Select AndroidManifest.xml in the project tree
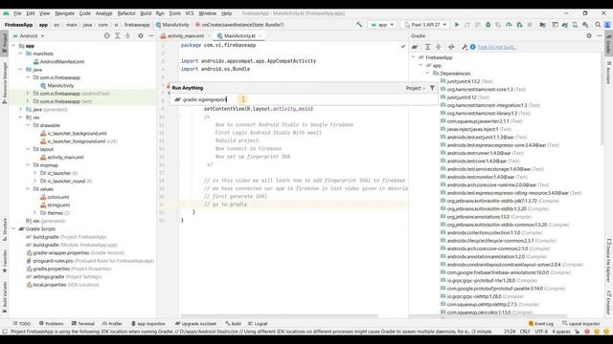 58,61
